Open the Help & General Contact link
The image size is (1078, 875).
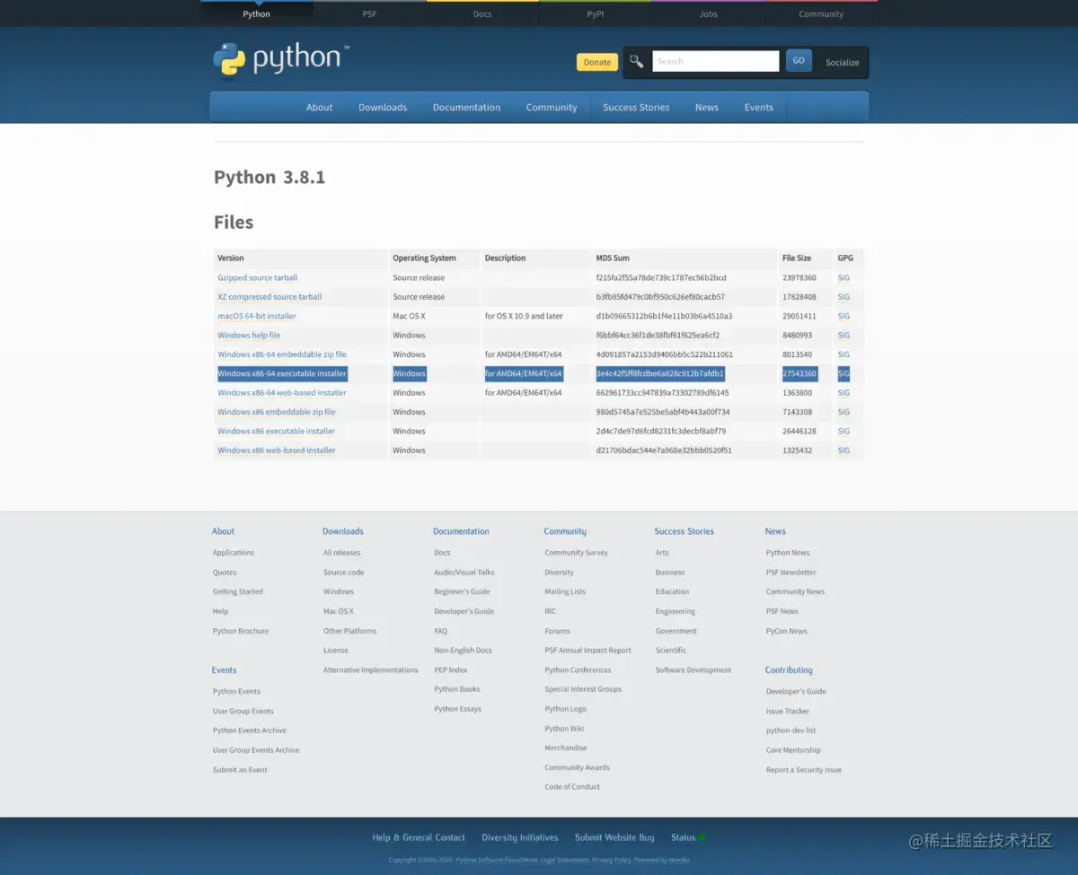click(419, 837)
